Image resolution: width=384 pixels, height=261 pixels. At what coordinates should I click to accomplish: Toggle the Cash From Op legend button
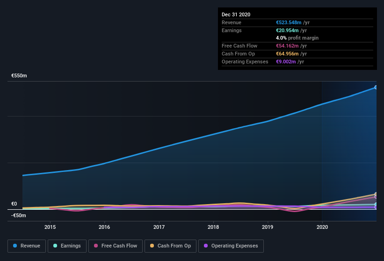170,246
